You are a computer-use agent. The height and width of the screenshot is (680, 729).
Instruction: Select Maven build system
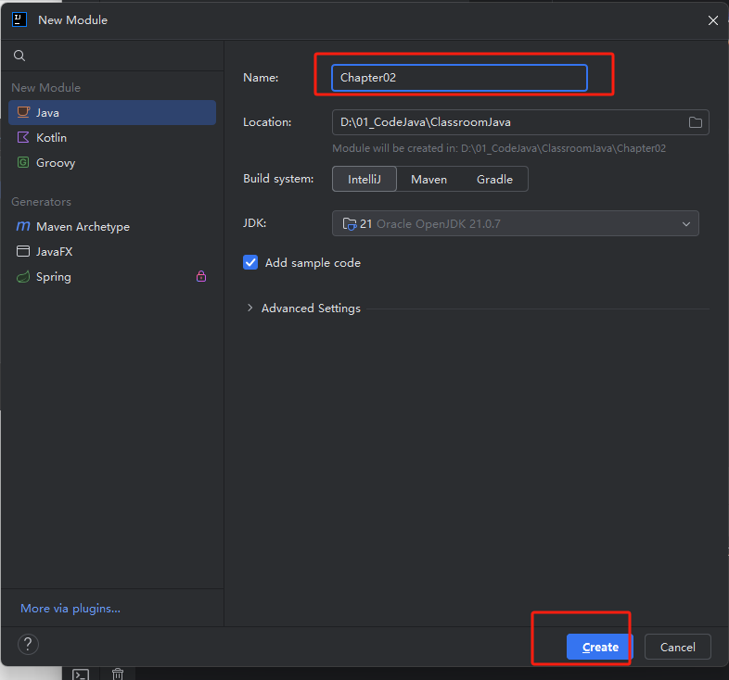point(428,180)
